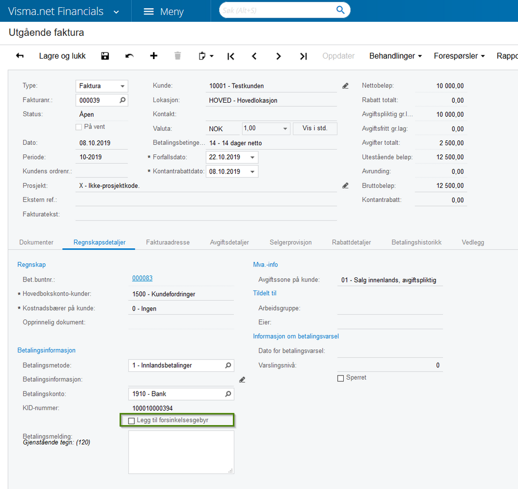Open batch number link 000083

click(x=142, y=278)
